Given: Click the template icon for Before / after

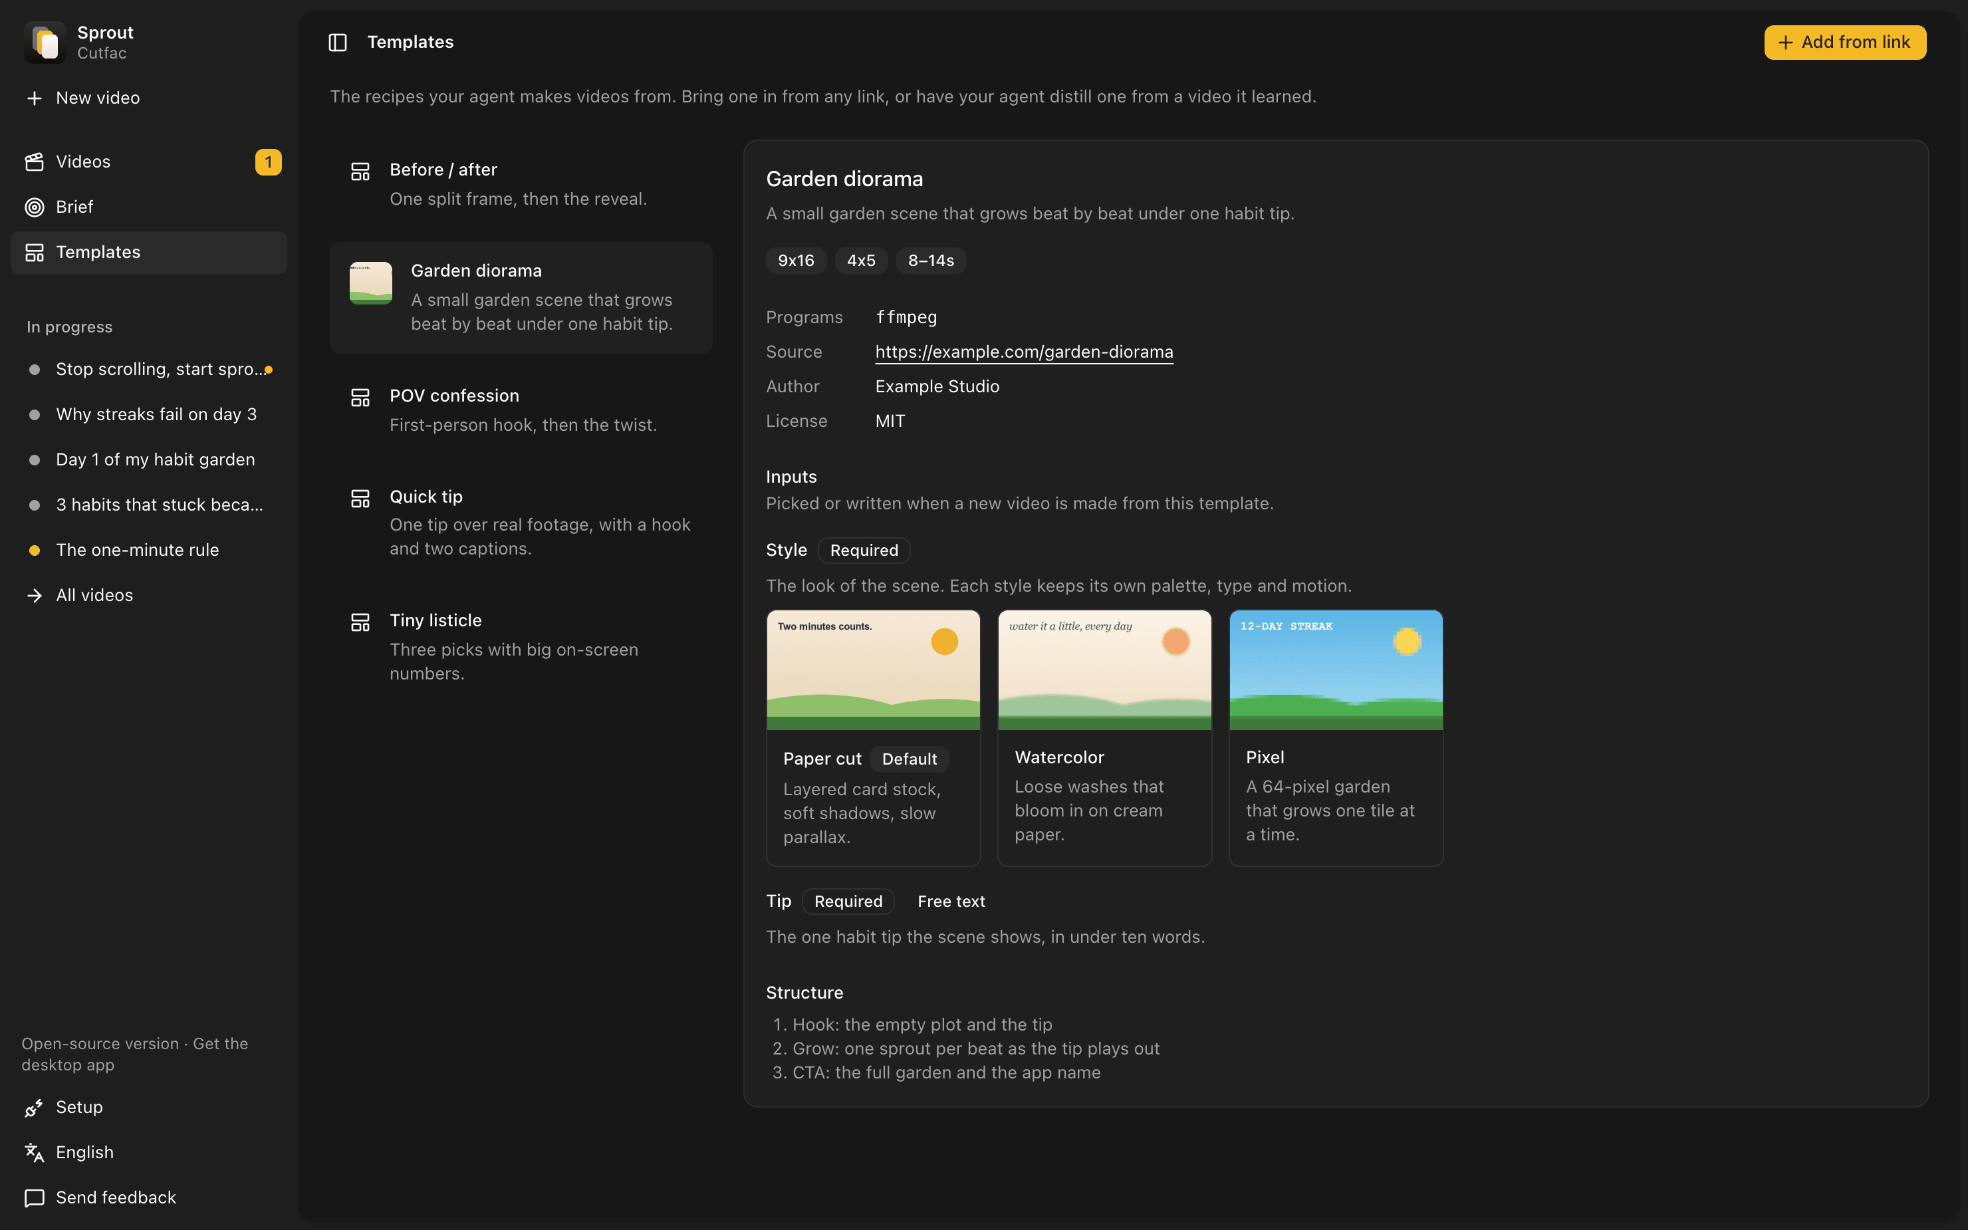Looking at the screenshot, I should [360, 172].
